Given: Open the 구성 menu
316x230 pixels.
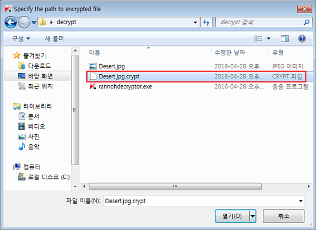Looking at the screenshot, I should click(21, 38).
